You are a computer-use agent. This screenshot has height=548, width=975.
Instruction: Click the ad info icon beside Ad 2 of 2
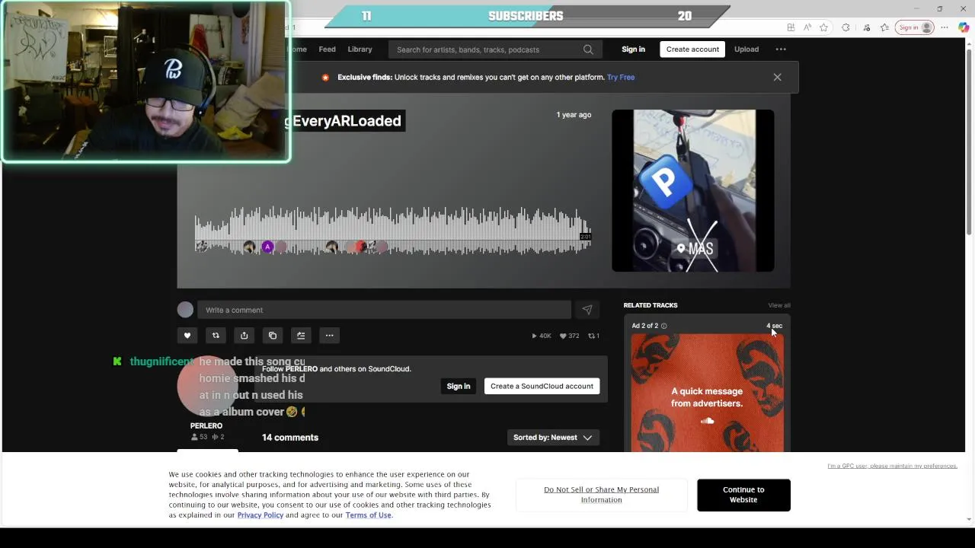click(x=664, y=326)
